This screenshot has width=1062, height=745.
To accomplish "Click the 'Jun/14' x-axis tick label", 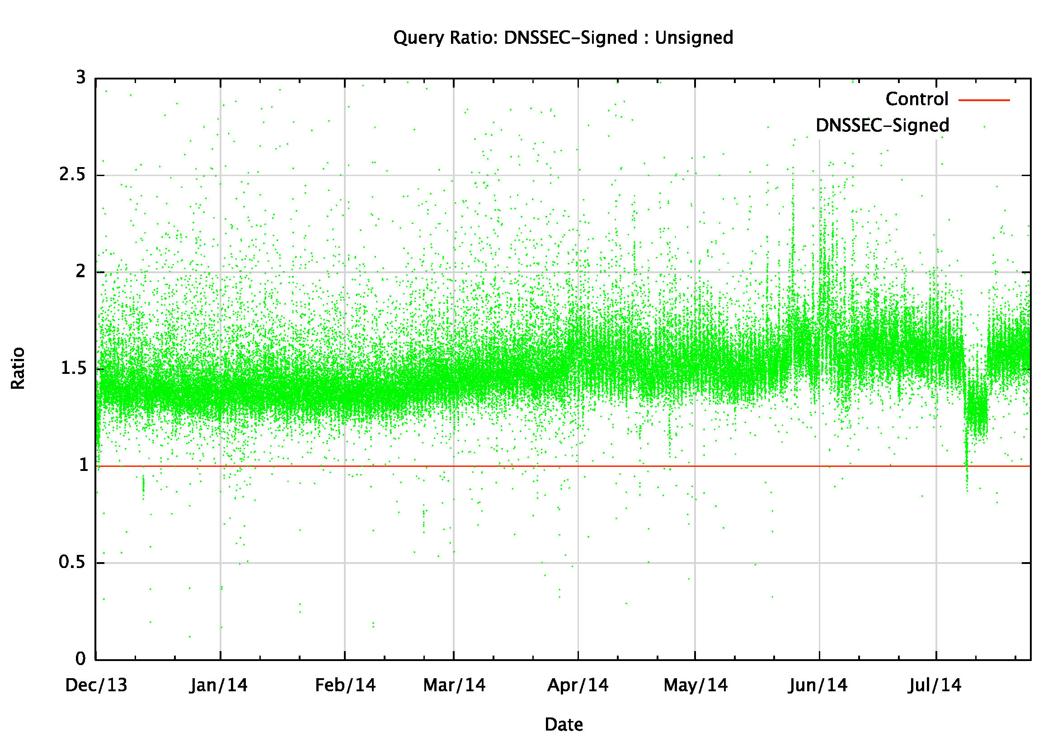I will click(818, 685).
